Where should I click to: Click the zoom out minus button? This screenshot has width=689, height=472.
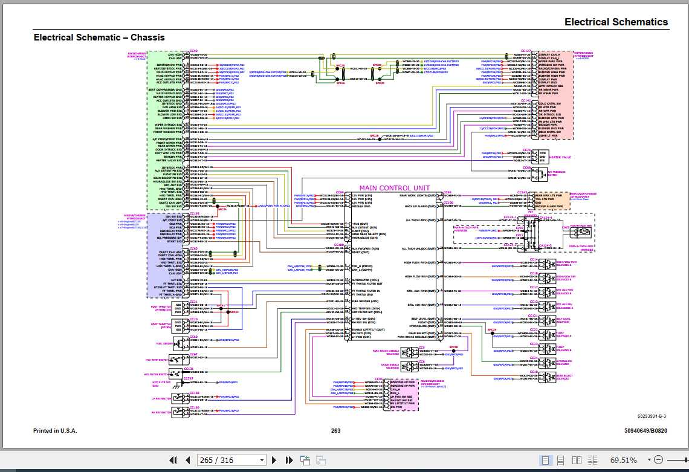tap(658, 460)
